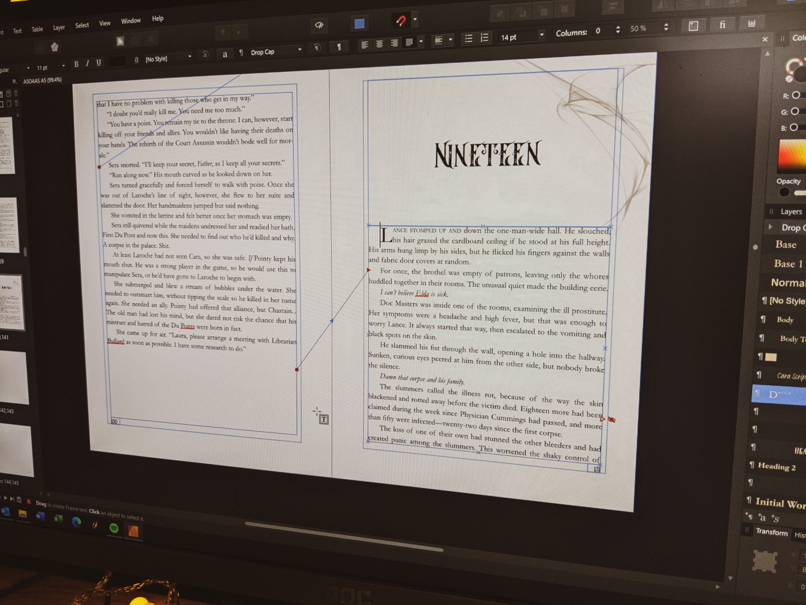
Task: Open the ligatures fi typography button
Action: pyautogui.click(x=722, y=25)
